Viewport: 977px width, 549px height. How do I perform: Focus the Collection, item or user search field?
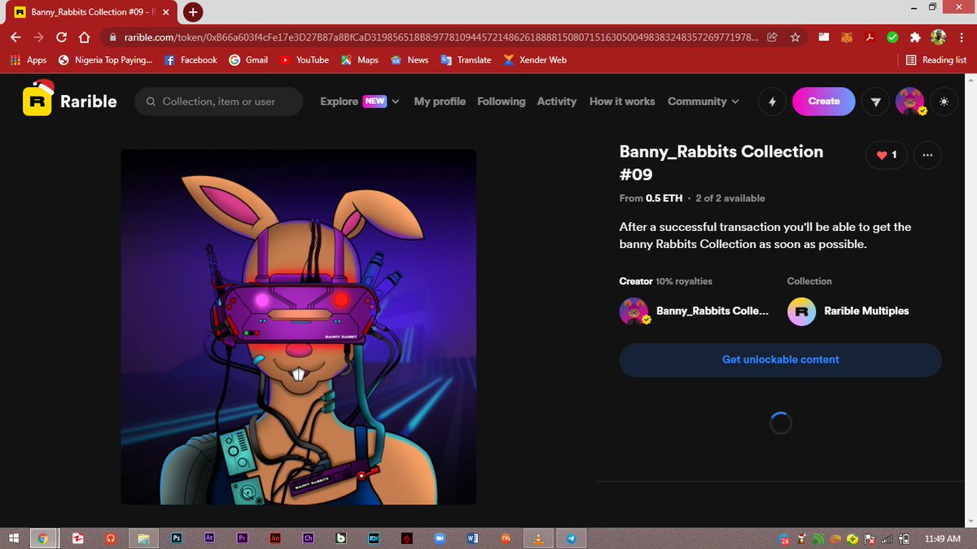[x=218, y=102]
